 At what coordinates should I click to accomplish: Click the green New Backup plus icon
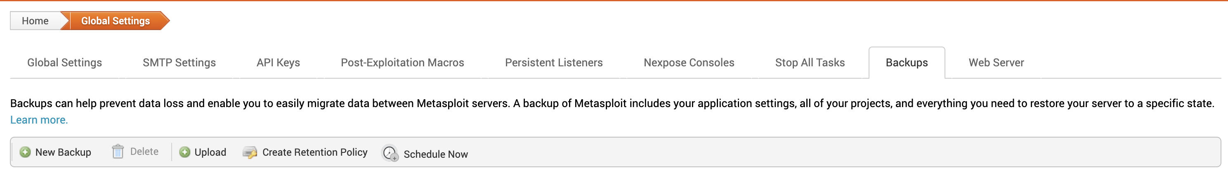(x=25, y=152)
